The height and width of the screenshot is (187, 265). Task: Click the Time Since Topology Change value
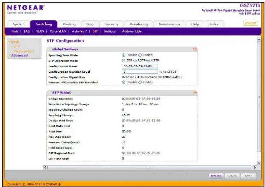[x=140, y=104]
